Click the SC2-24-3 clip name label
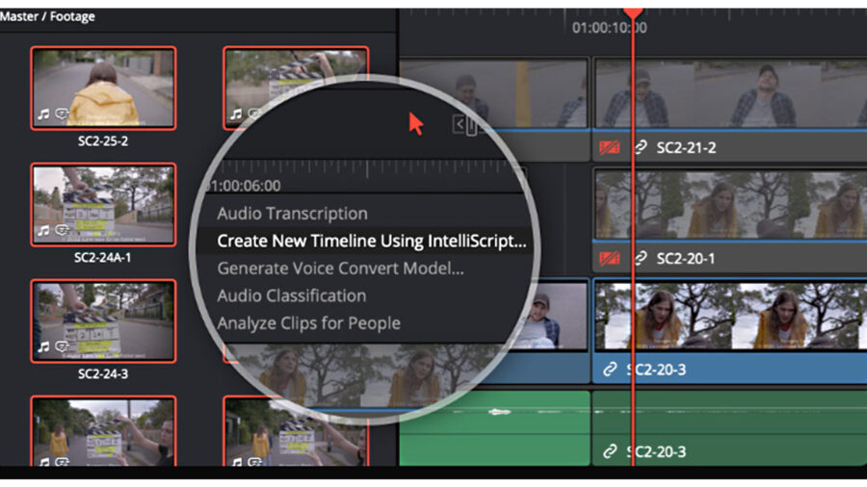867x487 pixels. (103, 373)
